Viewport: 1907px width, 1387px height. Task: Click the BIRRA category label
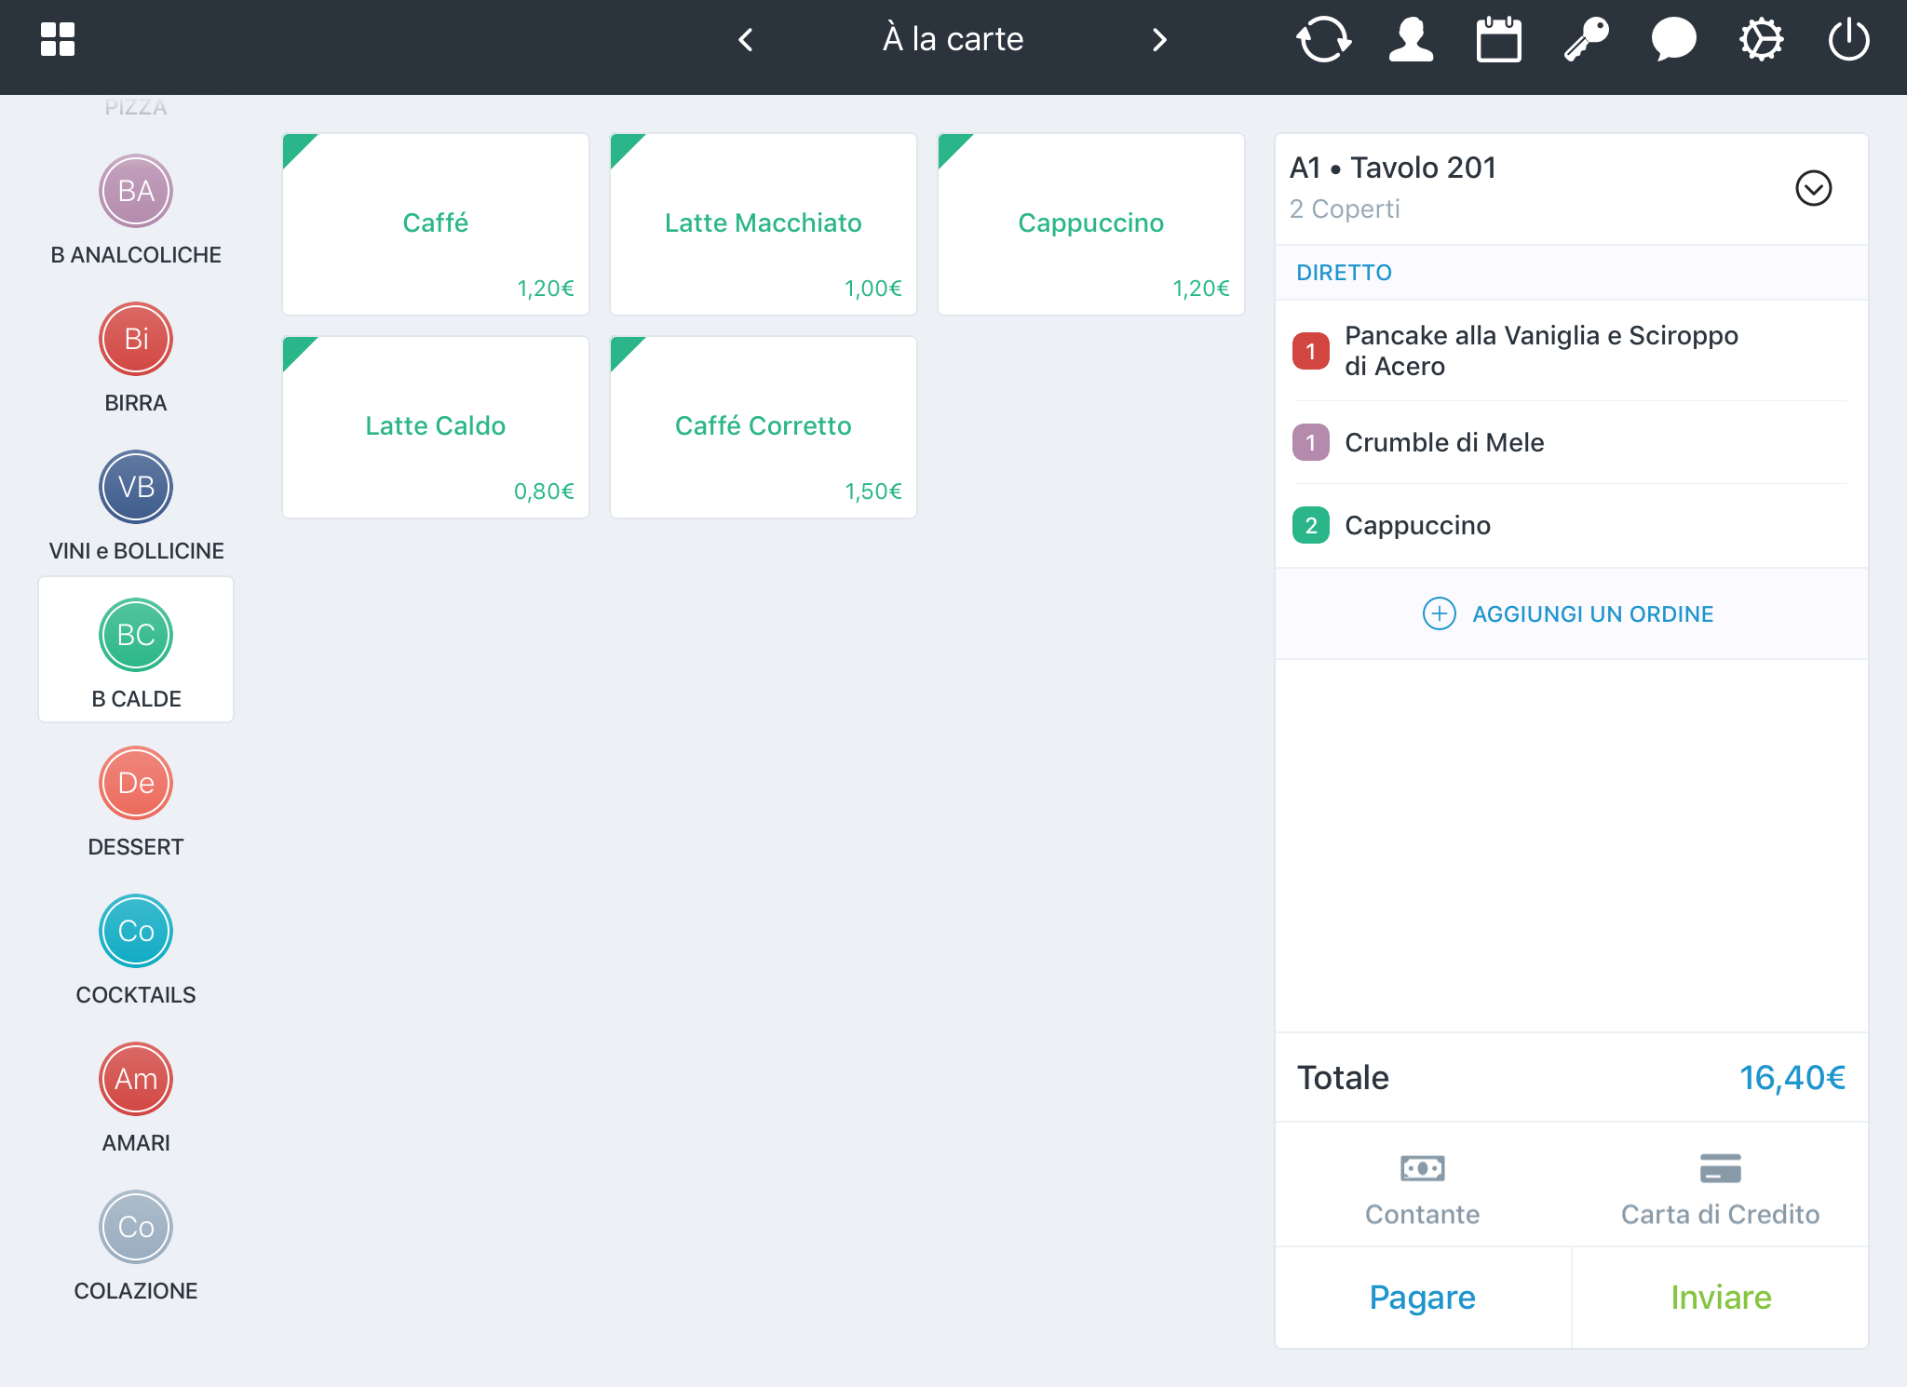[x=136, y=403]
